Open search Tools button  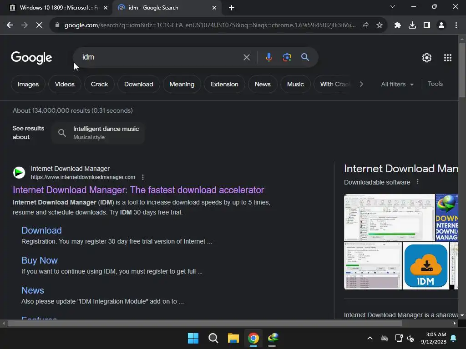(435, 84)
